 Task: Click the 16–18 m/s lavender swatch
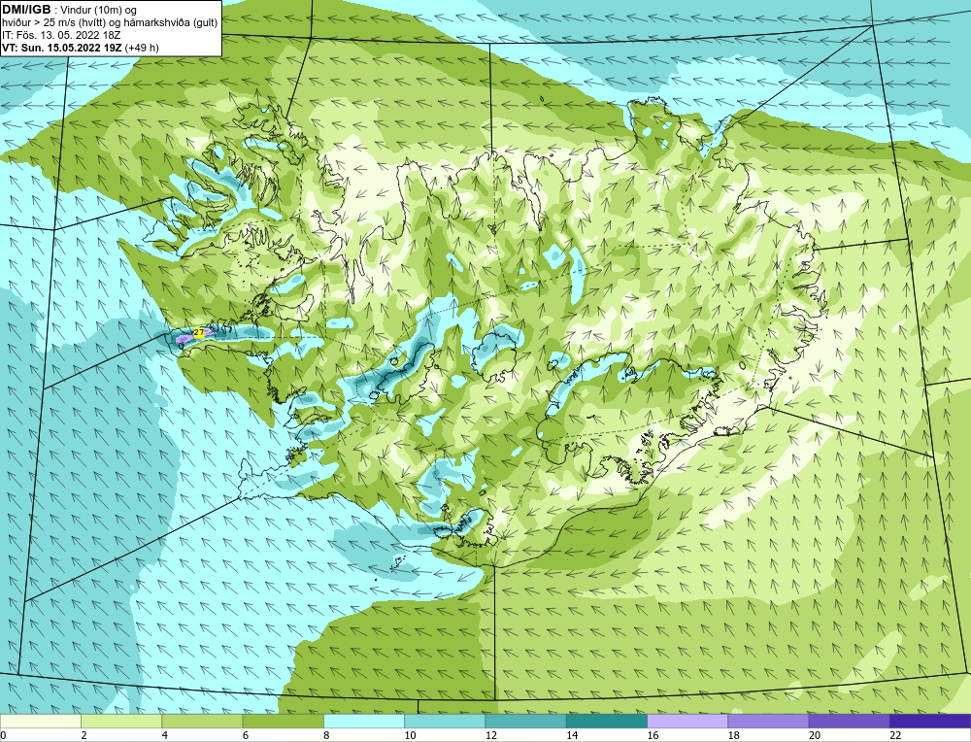(x=687, y=722)
